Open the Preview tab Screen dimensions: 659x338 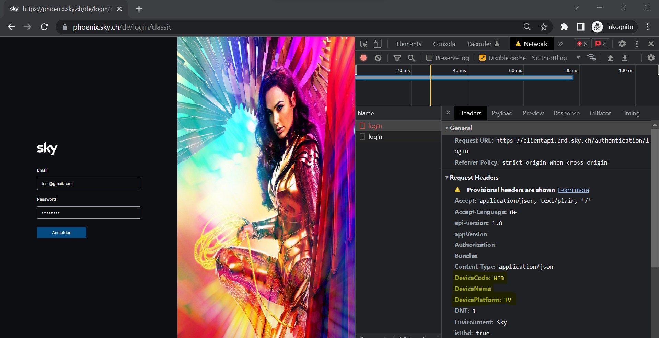click(x=533, y=113)
